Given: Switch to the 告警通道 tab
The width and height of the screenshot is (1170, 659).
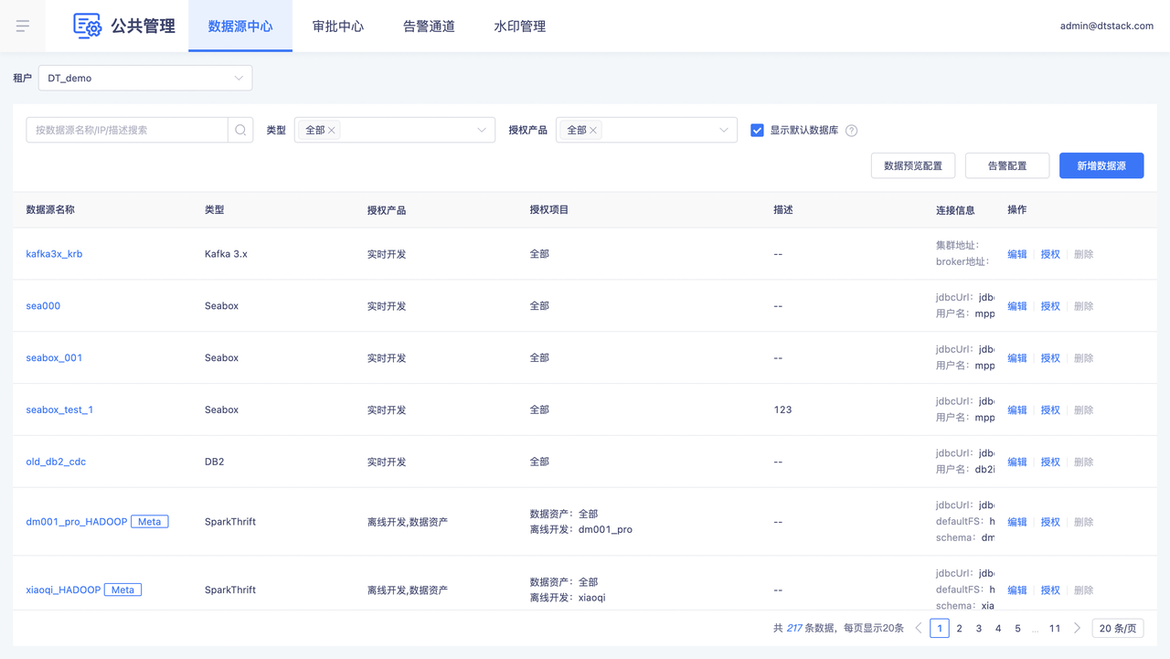Looking at the screenshot, I should point(429,27).
